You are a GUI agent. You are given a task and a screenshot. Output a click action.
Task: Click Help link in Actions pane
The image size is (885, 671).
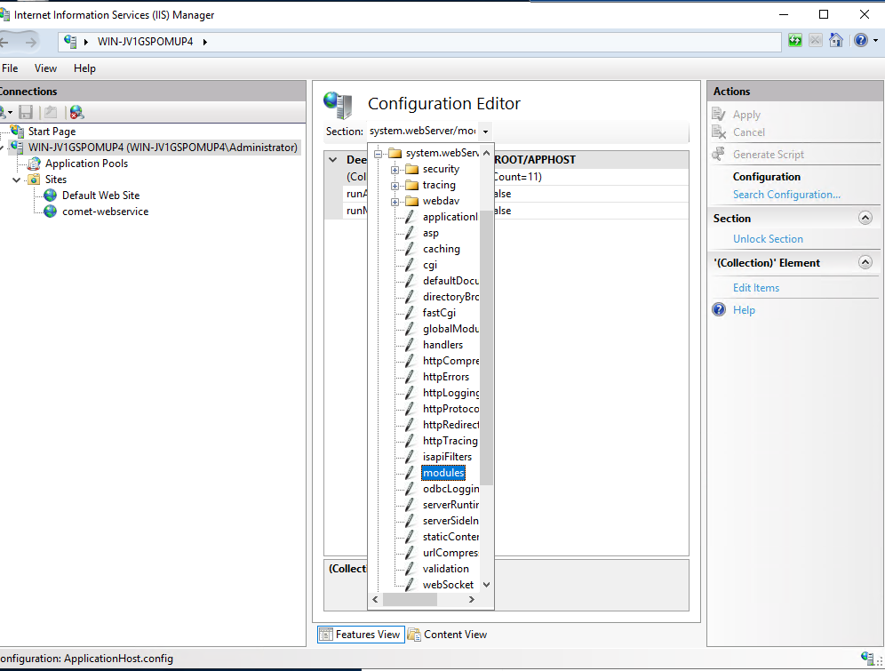click(744, 310)
